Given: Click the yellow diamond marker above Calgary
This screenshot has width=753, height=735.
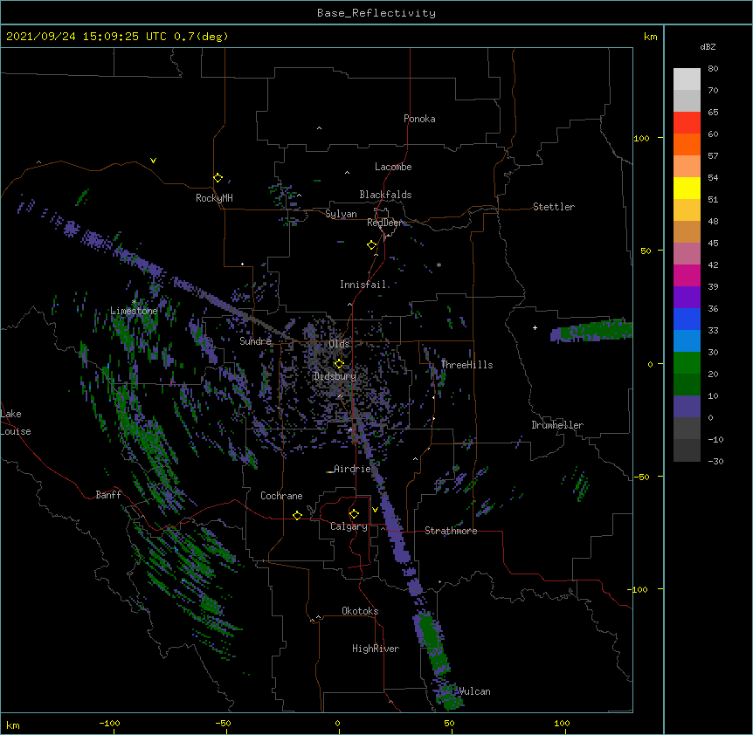Looking at the screenshot, I should click(x=354, y=514).
